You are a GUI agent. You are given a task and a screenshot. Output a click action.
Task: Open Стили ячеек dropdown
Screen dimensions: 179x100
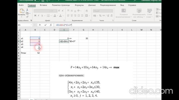(149, 13)
